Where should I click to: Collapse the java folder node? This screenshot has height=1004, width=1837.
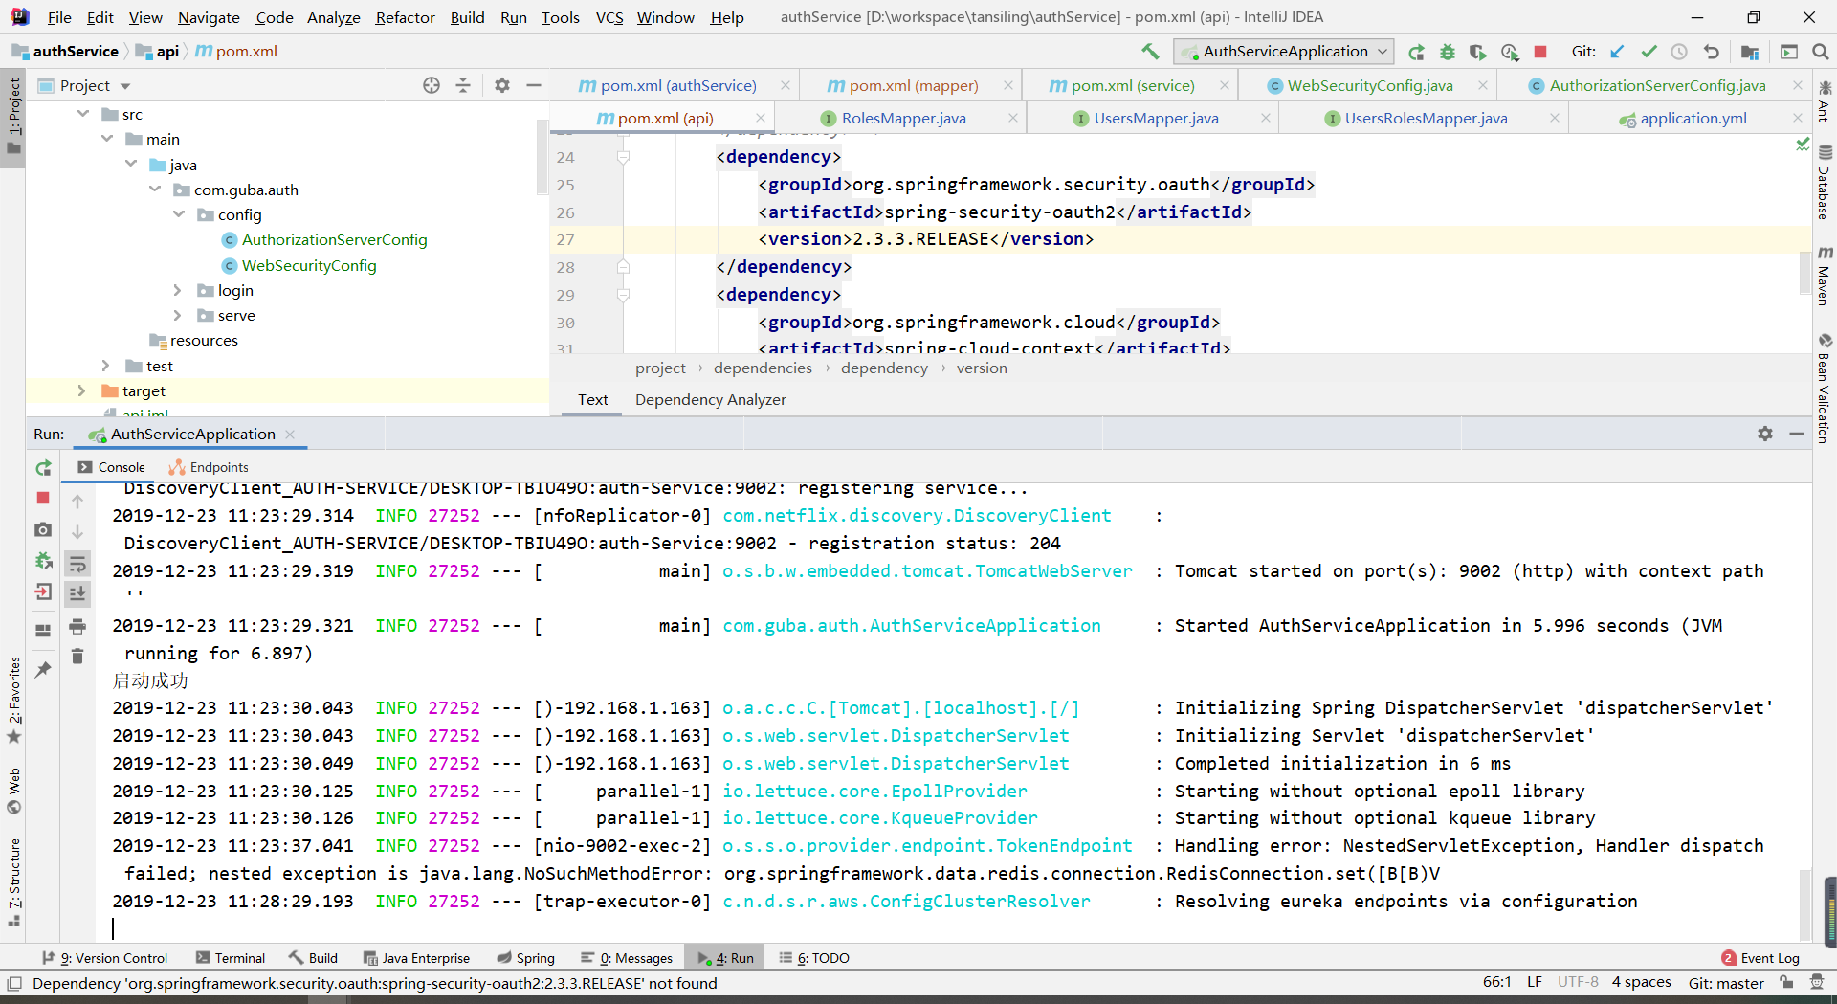131,164
